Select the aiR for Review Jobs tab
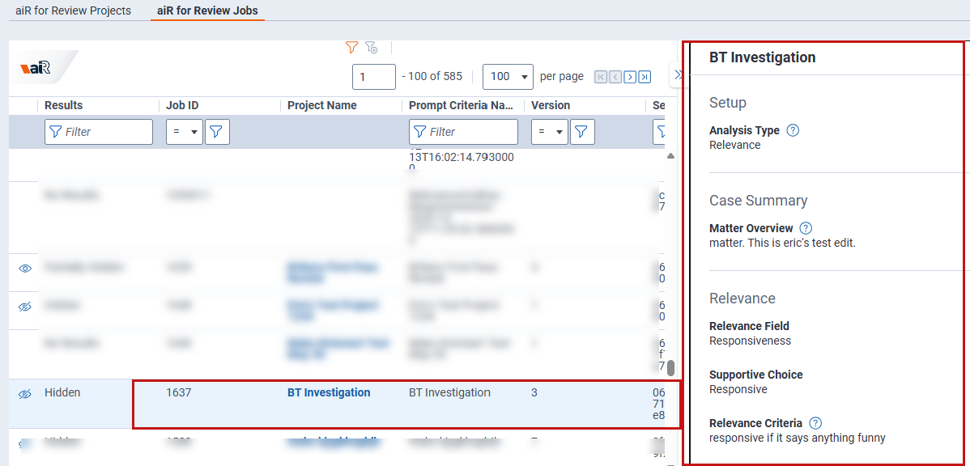The height and width of the screenshot is (466, 970). (x=207, y=11)
